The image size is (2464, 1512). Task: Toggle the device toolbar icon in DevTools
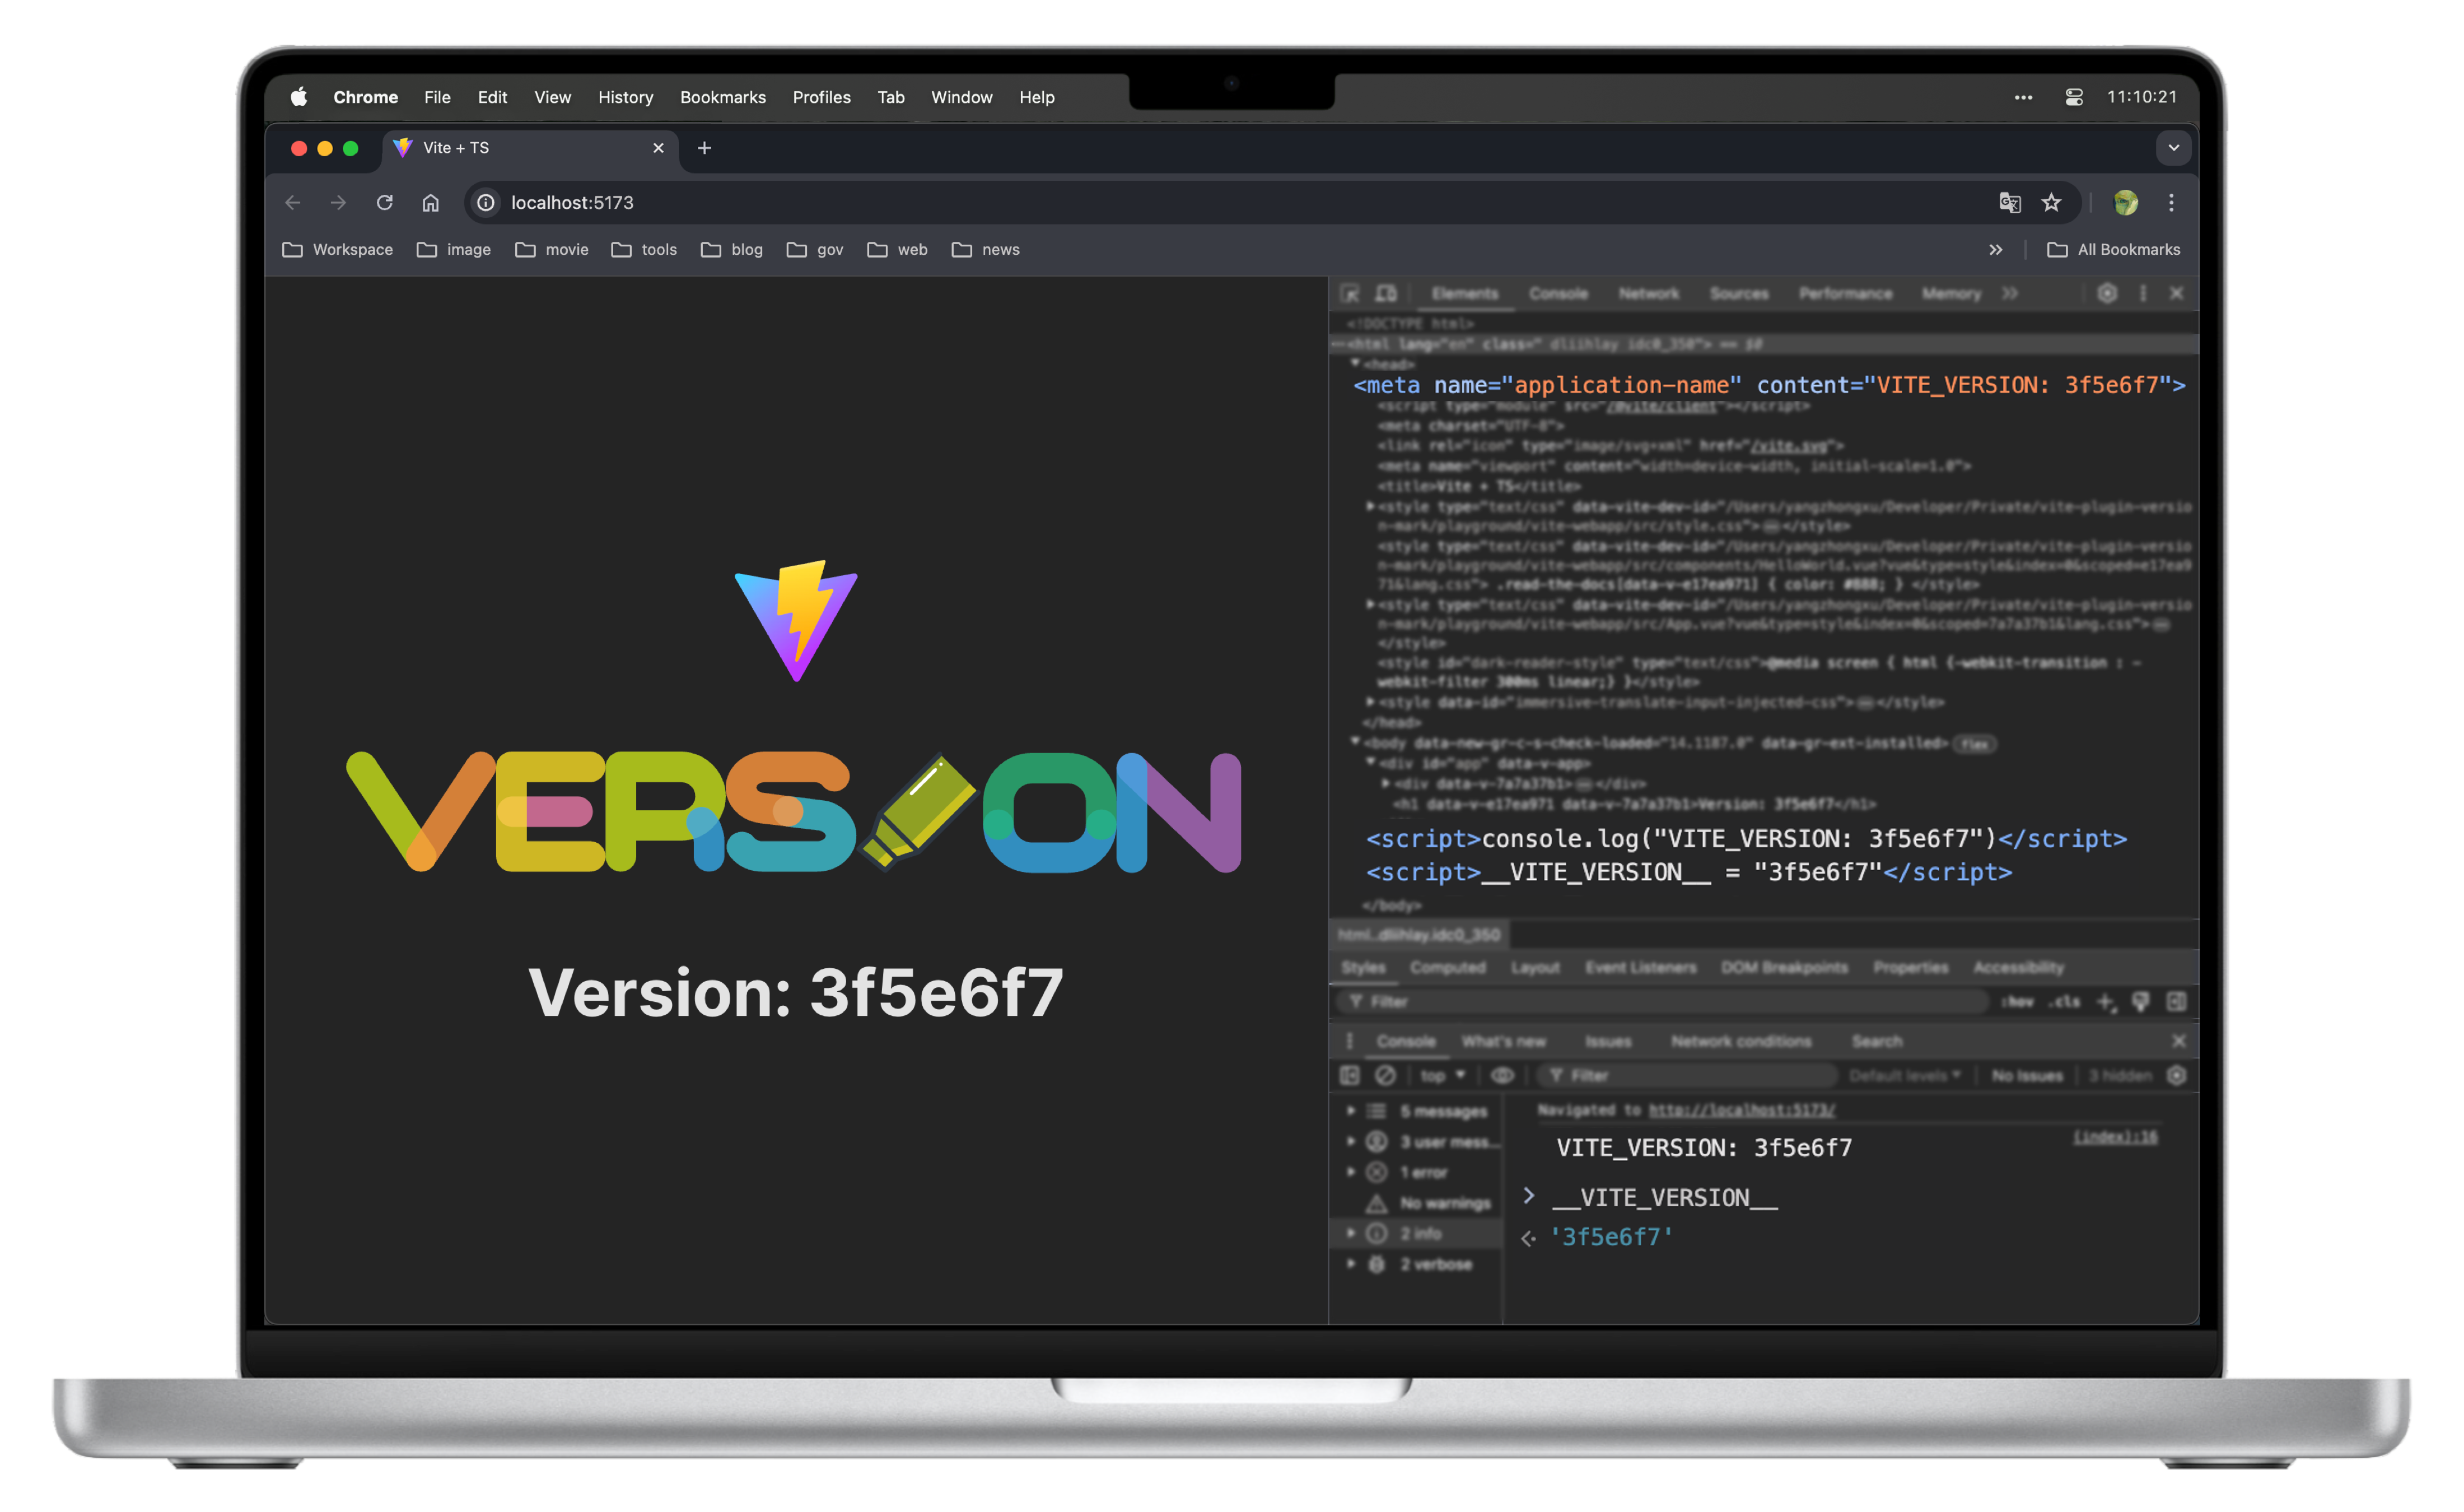(x=1386, y=293)
